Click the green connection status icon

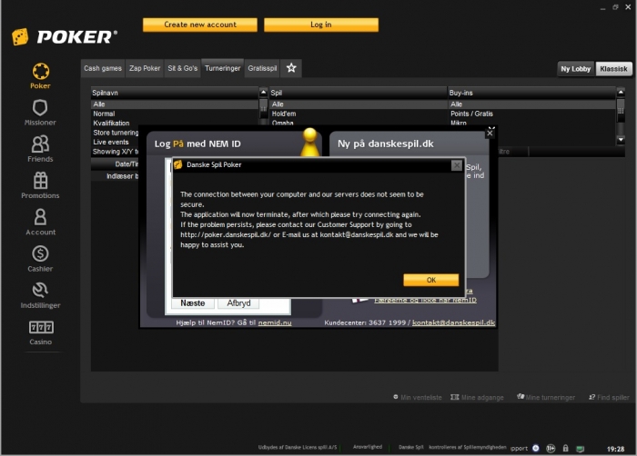[x=581, y=449]
